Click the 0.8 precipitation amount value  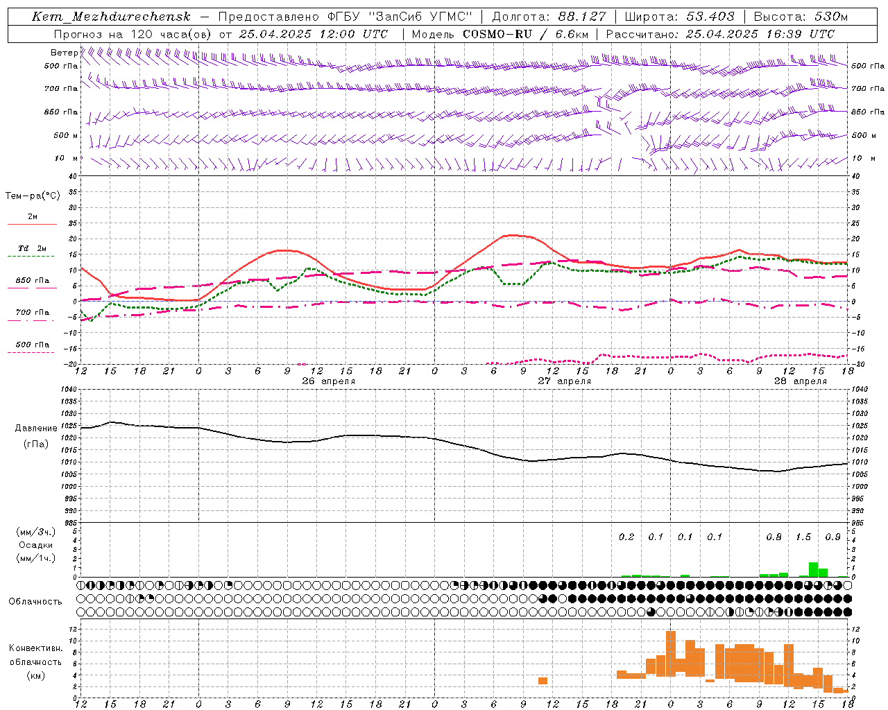[774, 537]
